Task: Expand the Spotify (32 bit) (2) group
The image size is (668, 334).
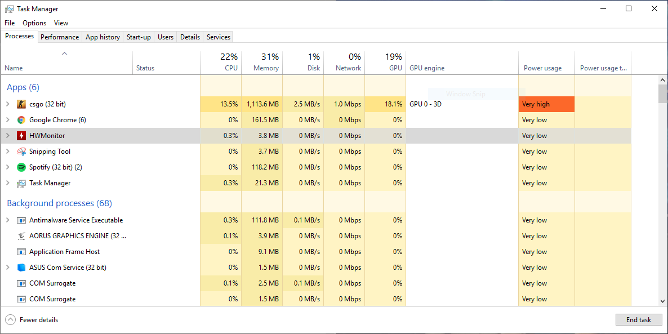Action: pos(8,167)
